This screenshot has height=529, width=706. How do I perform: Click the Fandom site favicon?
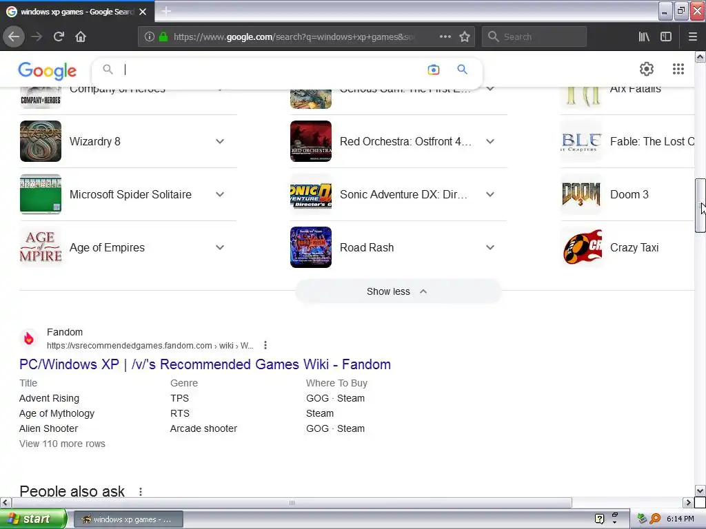(29, 338)
